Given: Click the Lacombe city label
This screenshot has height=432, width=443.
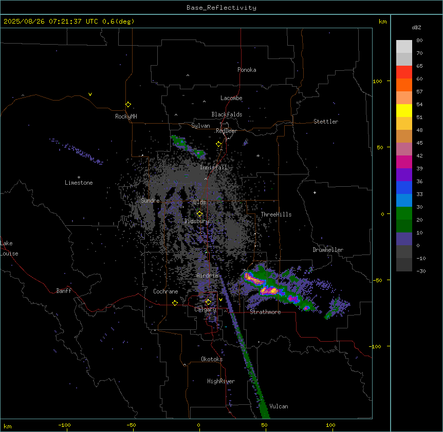Looking at the screenshot, I should (x=231, y=98).
